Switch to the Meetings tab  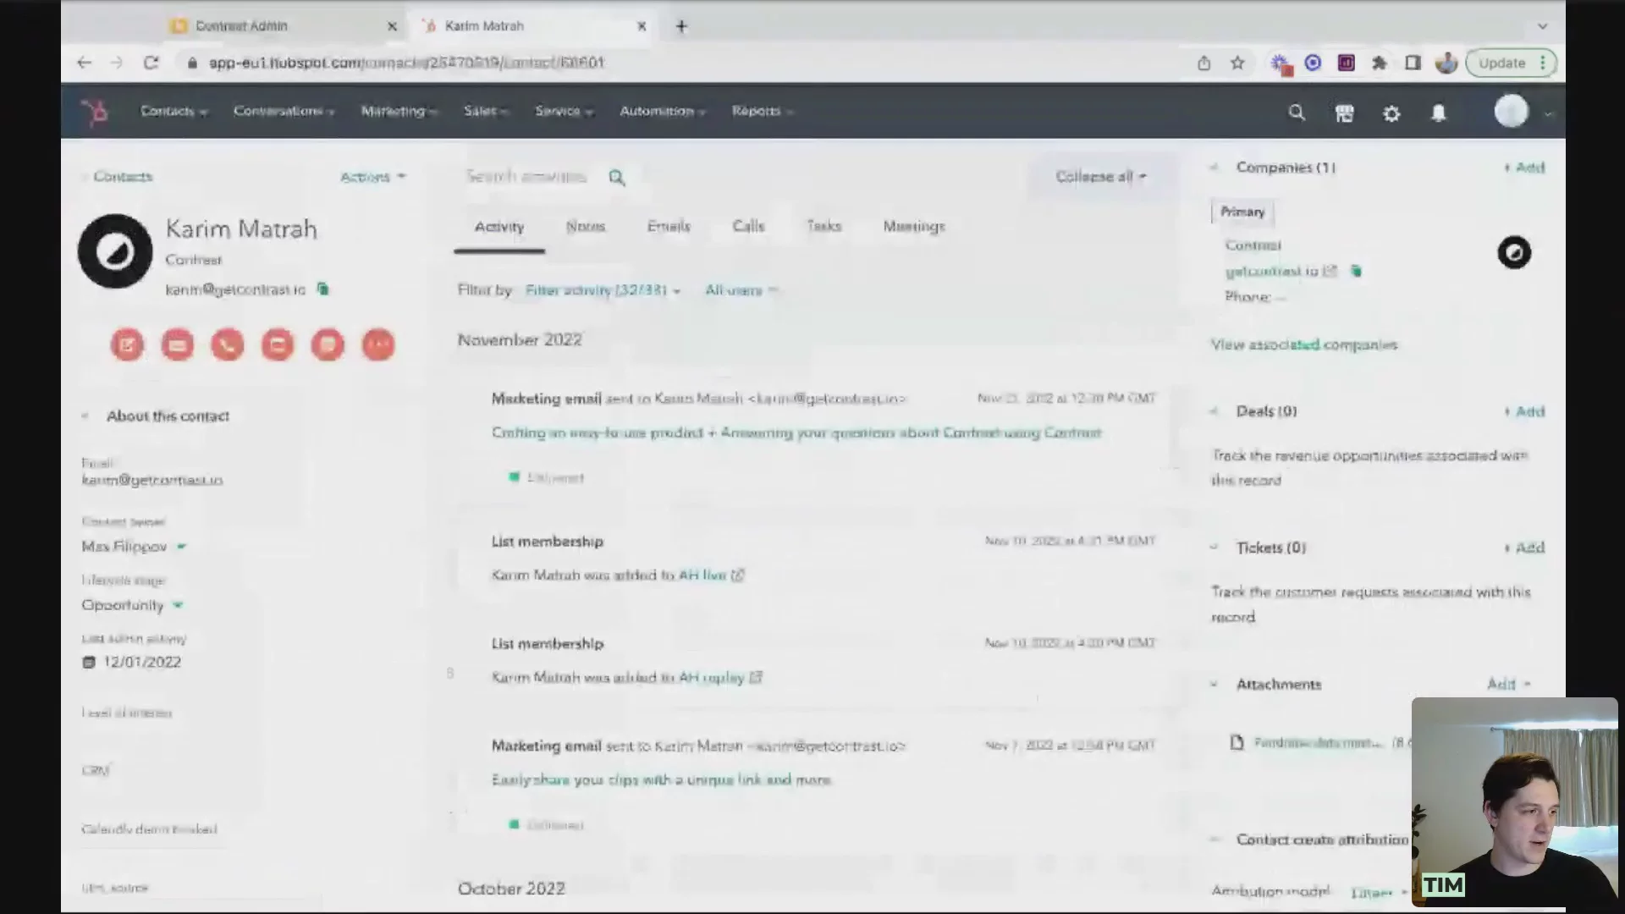click(x=914, y=227)
